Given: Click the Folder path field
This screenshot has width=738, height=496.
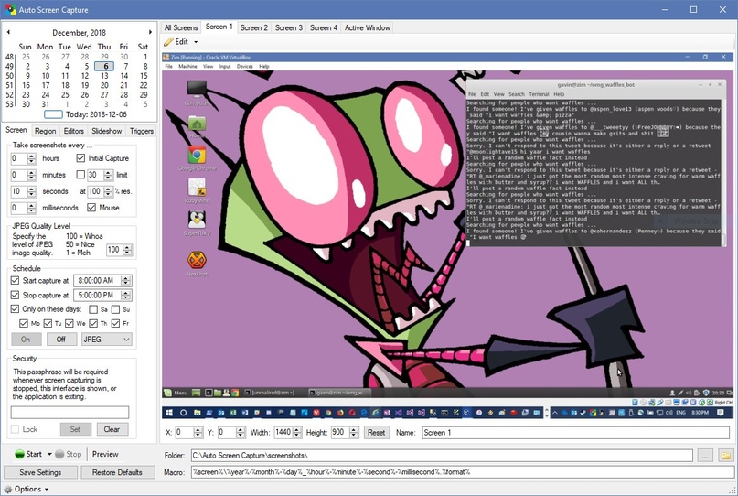Looking at the screenshot, I should [442, 456].
